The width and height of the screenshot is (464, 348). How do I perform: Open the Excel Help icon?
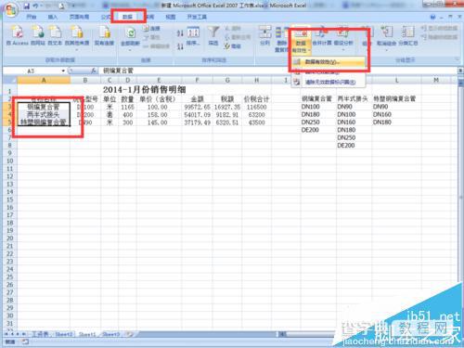coord(432,17)
